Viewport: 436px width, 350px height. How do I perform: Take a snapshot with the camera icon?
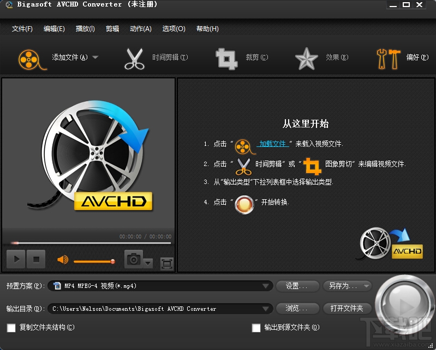tap(134, 259)
